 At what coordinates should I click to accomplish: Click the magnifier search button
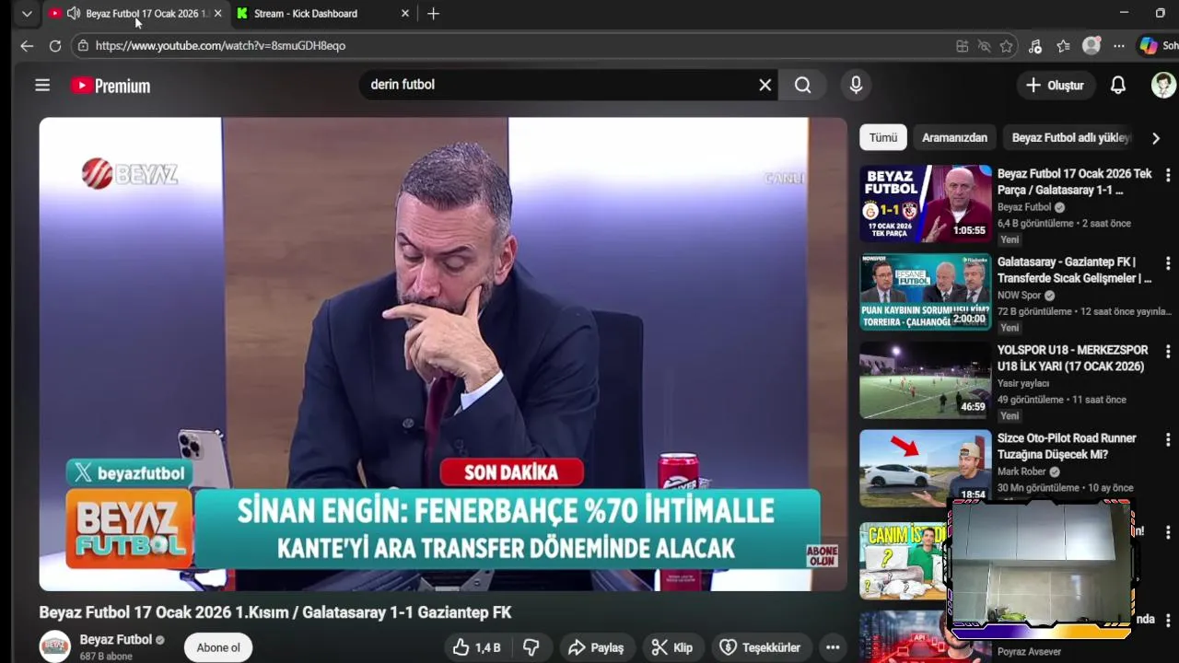(x=803, y=85)
